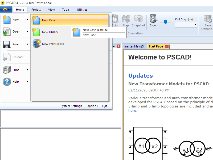Open the Help submenu
The width and height of the screenshot is (213, 160).
click(x=16, y=82)
